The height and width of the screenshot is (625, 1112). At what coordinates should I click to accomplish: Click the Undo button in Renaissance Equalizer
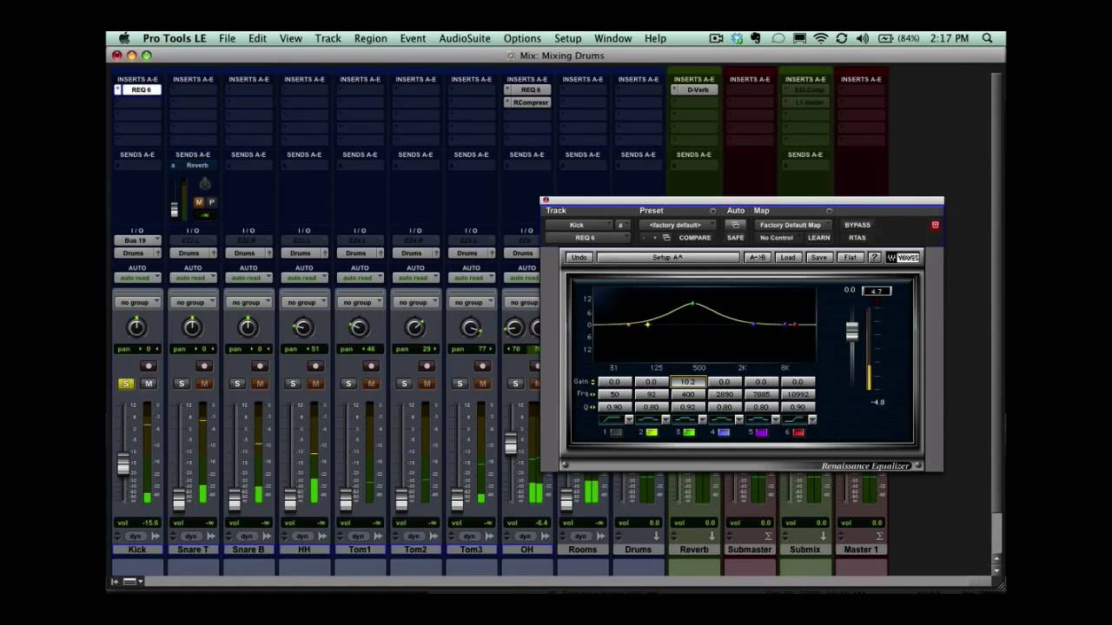click(579, 258)
